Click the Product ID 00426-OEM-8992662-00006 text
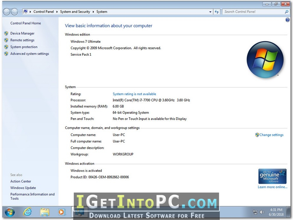The height and width of the screenshot is (220, 293). 100,177
